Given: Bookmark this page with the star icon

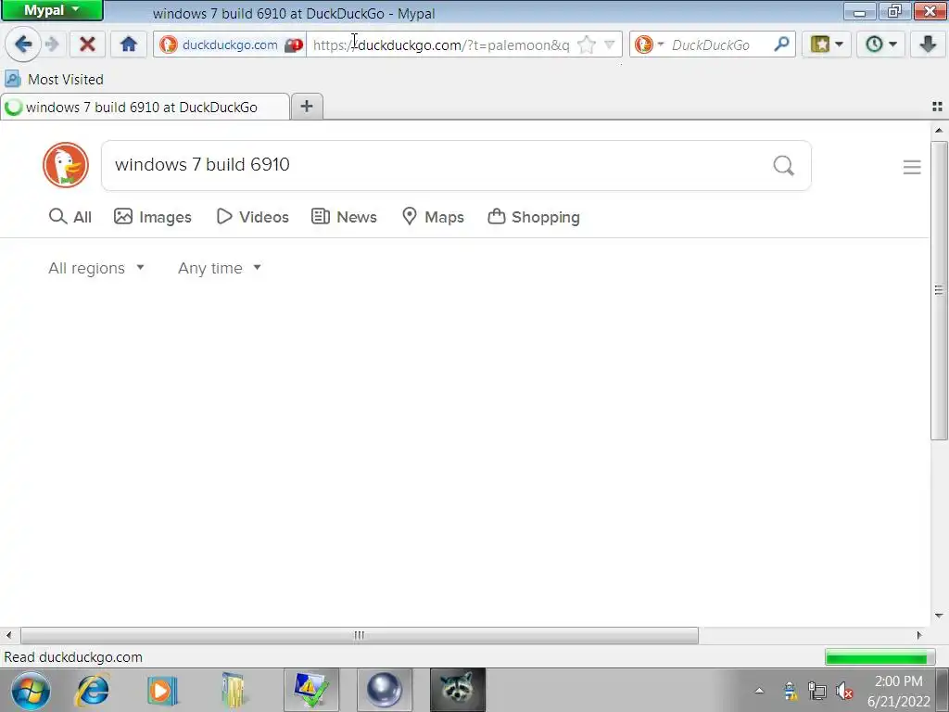Looking at the screenshot, I should click(586, 44).
